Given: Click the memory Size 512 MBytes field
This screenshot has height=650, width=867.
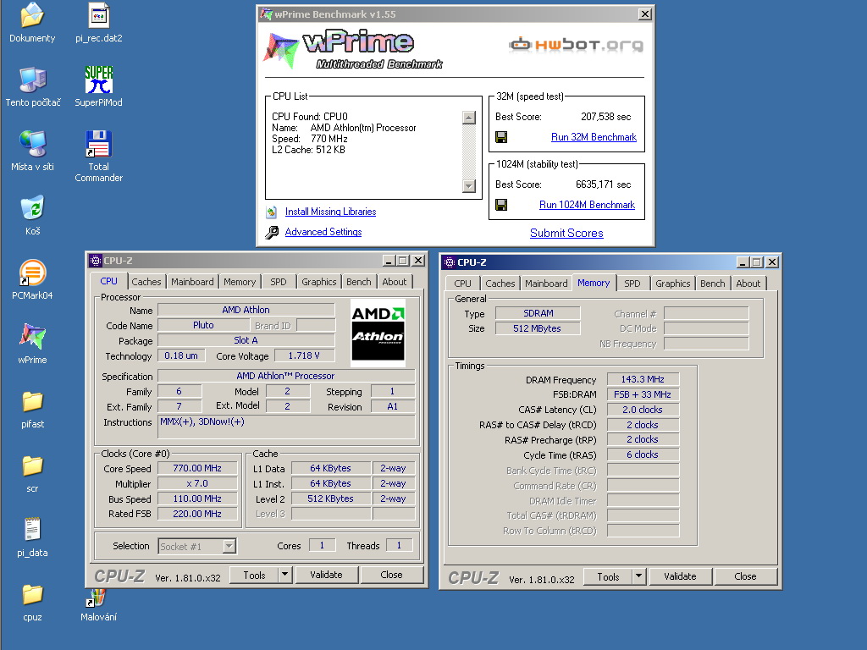Looking at the screenshot, I should click(538, 328).
